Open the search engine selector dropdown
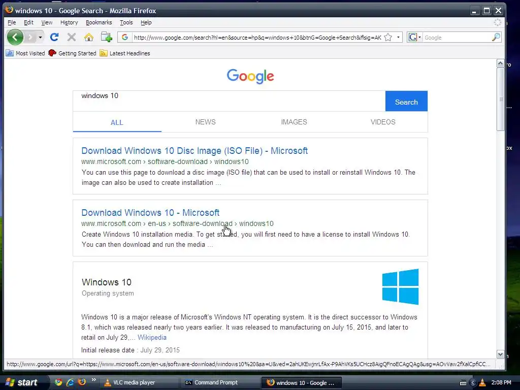The width and height of the screenshot is (520, 390). point(415,38)
